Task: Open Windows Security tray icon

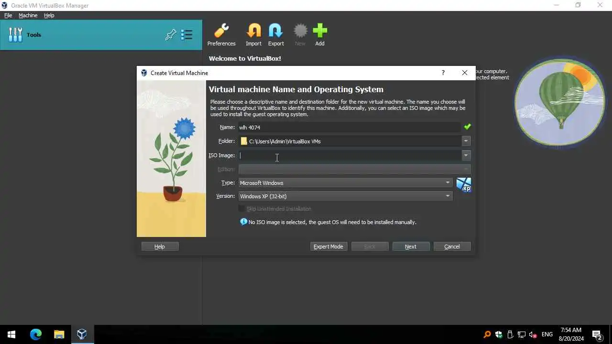Action: [499, 334]
